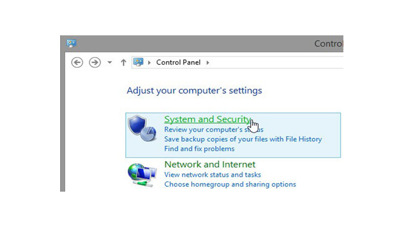This screenshot has height=227, width=404.
Task: Open the Network and Internet category
Action: pos(210,164)
